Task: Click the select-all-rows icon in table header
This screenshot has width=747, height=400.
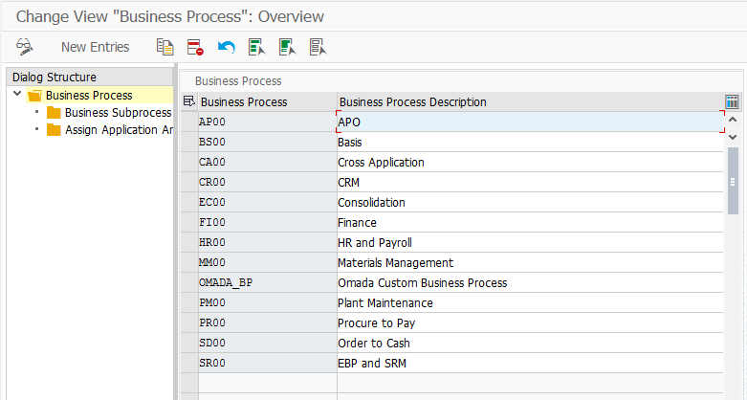Action: (189, 101)
